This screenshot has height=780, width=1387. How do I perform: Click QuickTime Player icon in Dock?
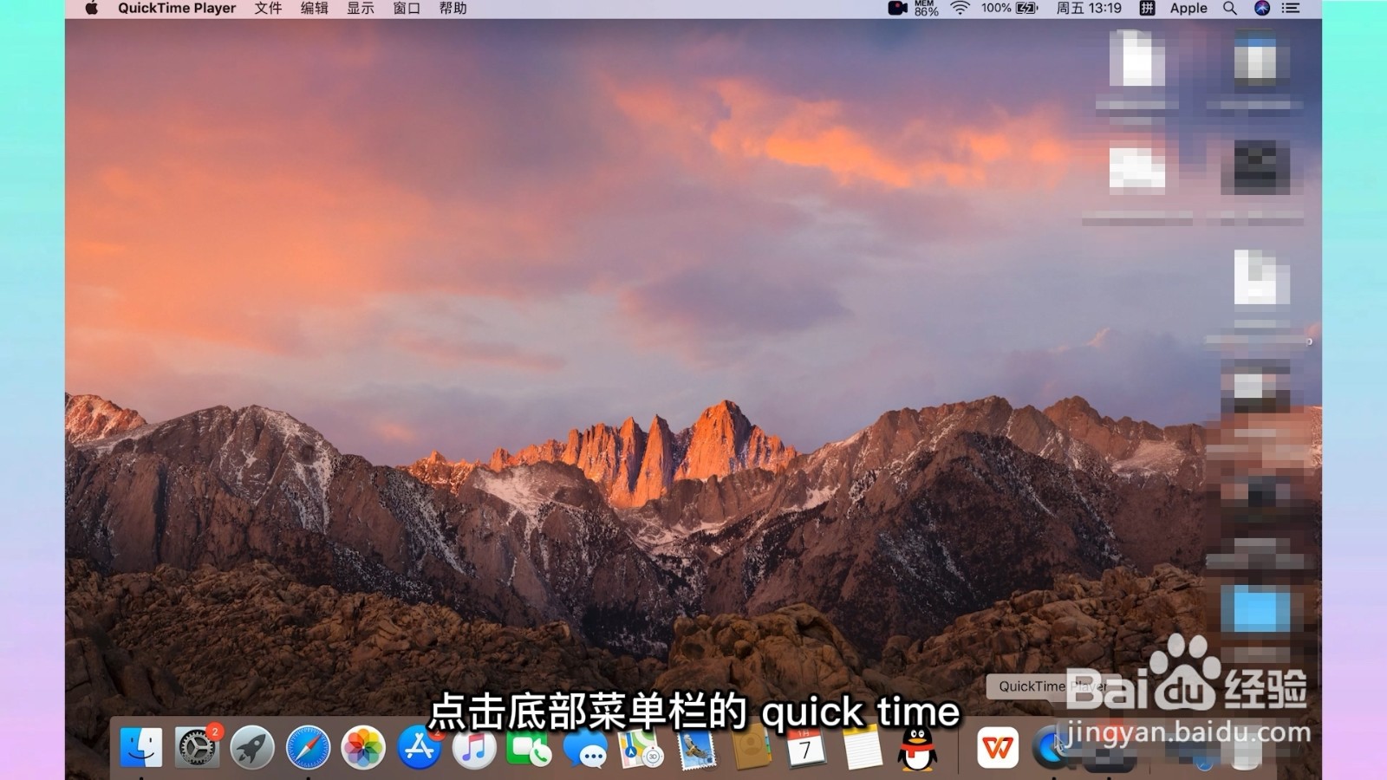coord(1052,747)
